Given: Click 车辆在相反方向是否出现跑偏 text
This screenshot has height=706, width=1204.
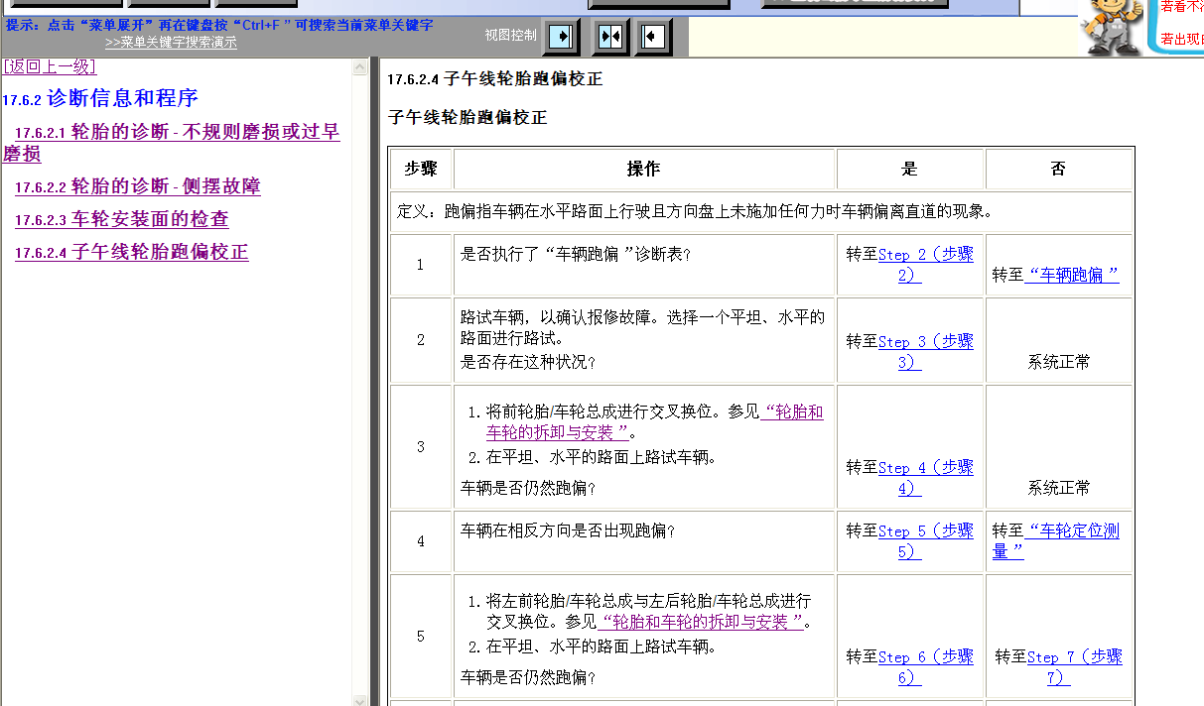Looking at the screenshot, I should 568,530.
